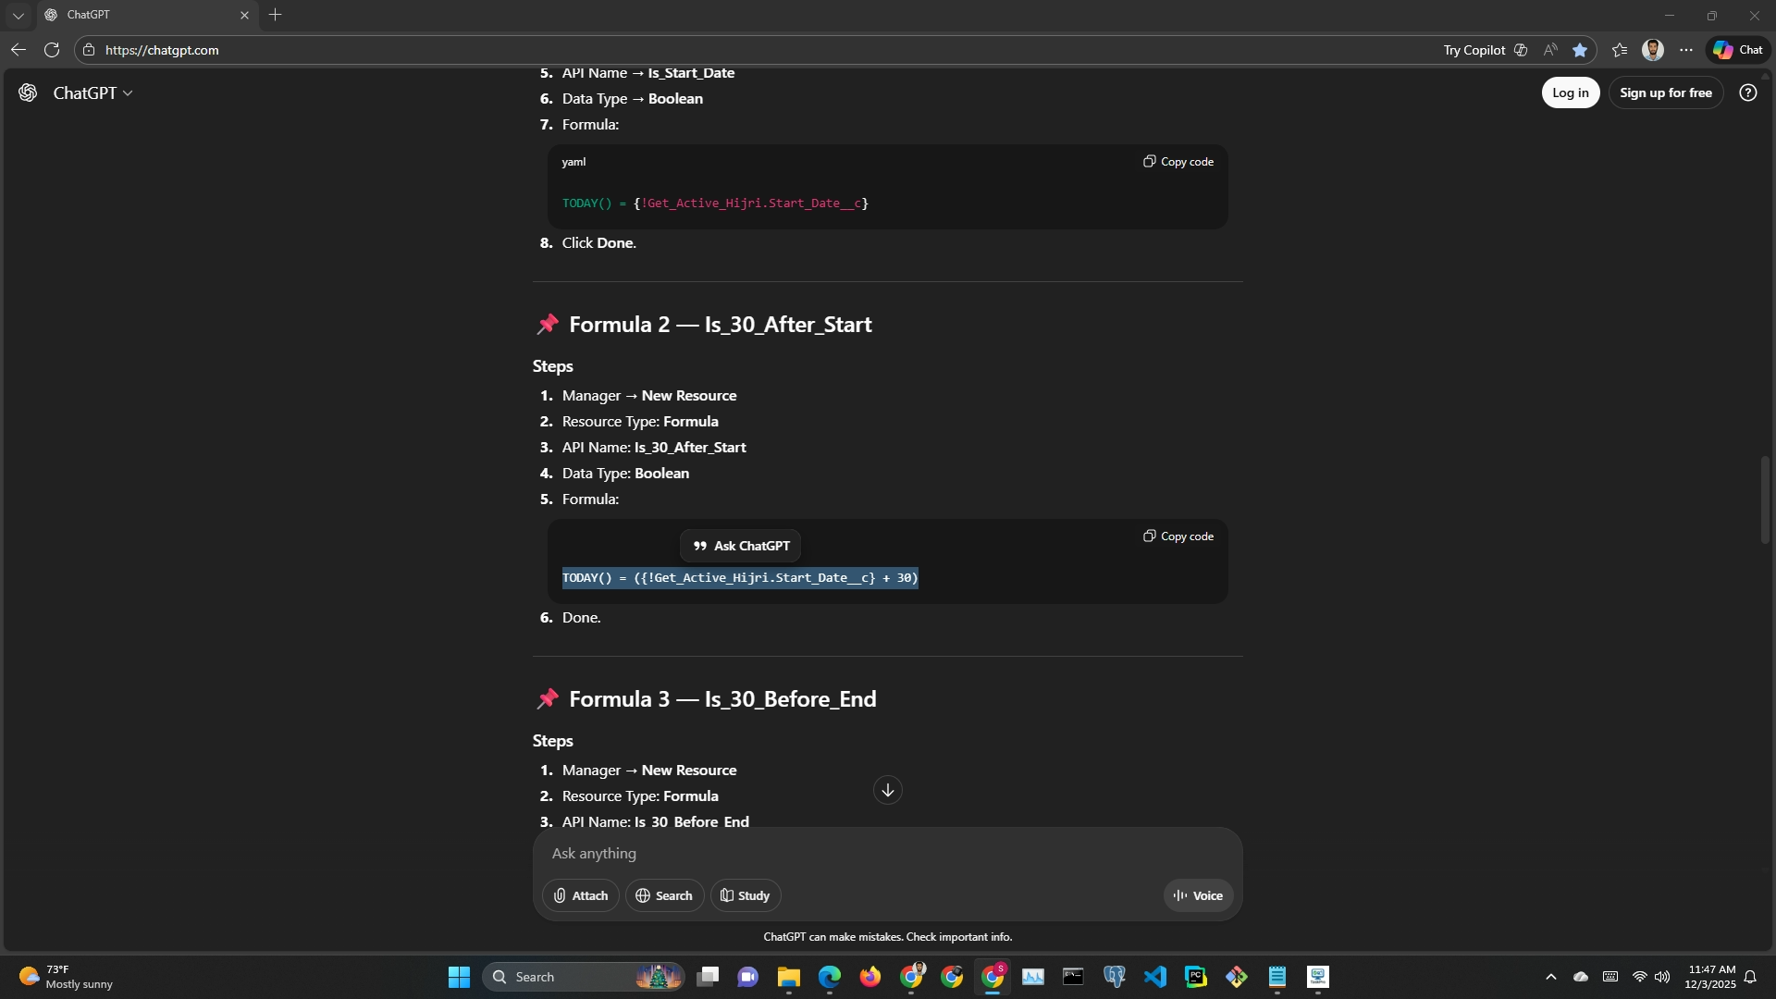Click the scroll-to-bottom arrow button

[x=887, y=790]
